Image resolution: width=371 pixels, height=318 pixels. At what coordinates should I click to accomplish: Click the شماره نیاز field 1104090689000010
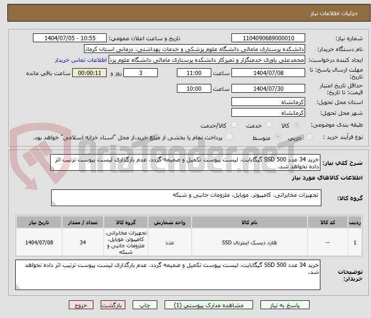[x=268, y=38]
